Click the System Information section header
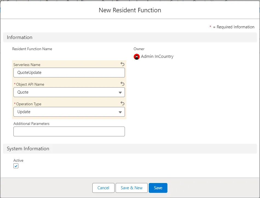This screenshot has width=260, height=198. (x=28, y=149)
